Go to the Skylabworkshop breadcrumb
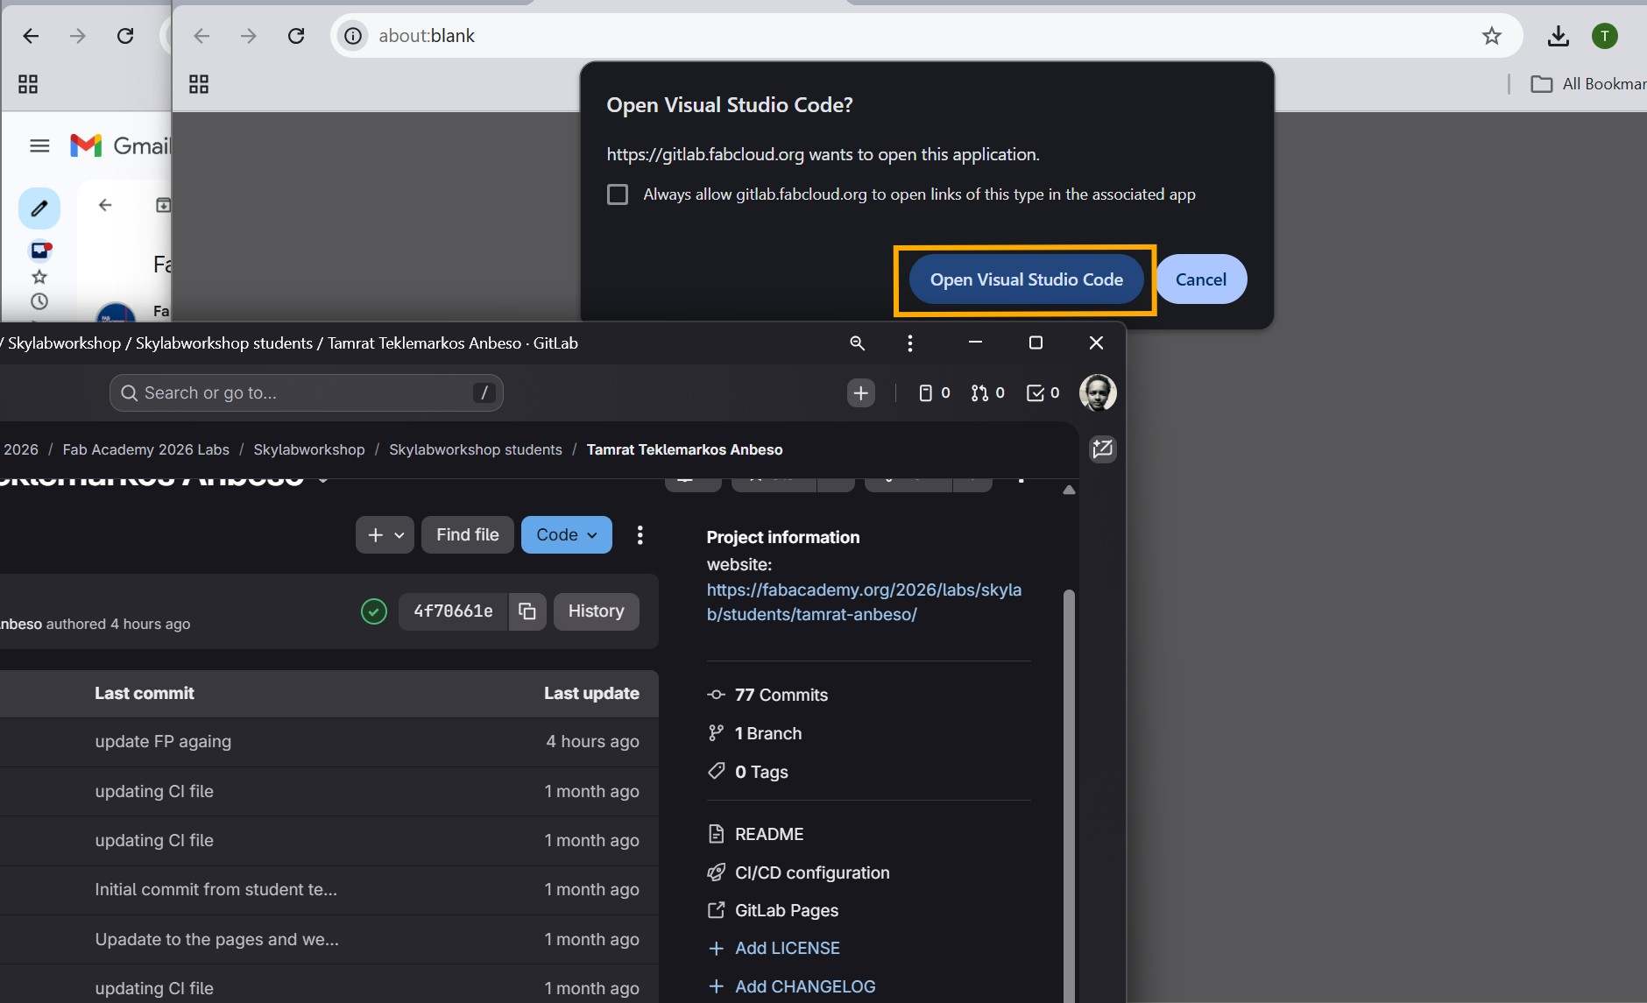The width and height of the screenshot is (1647, 1003). pyautogui.click(x=309, y=449)
